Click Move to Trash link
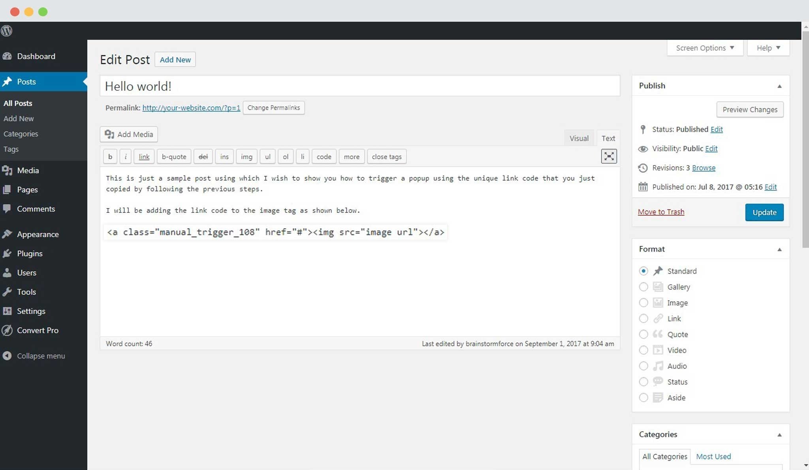 click(661, 212)
